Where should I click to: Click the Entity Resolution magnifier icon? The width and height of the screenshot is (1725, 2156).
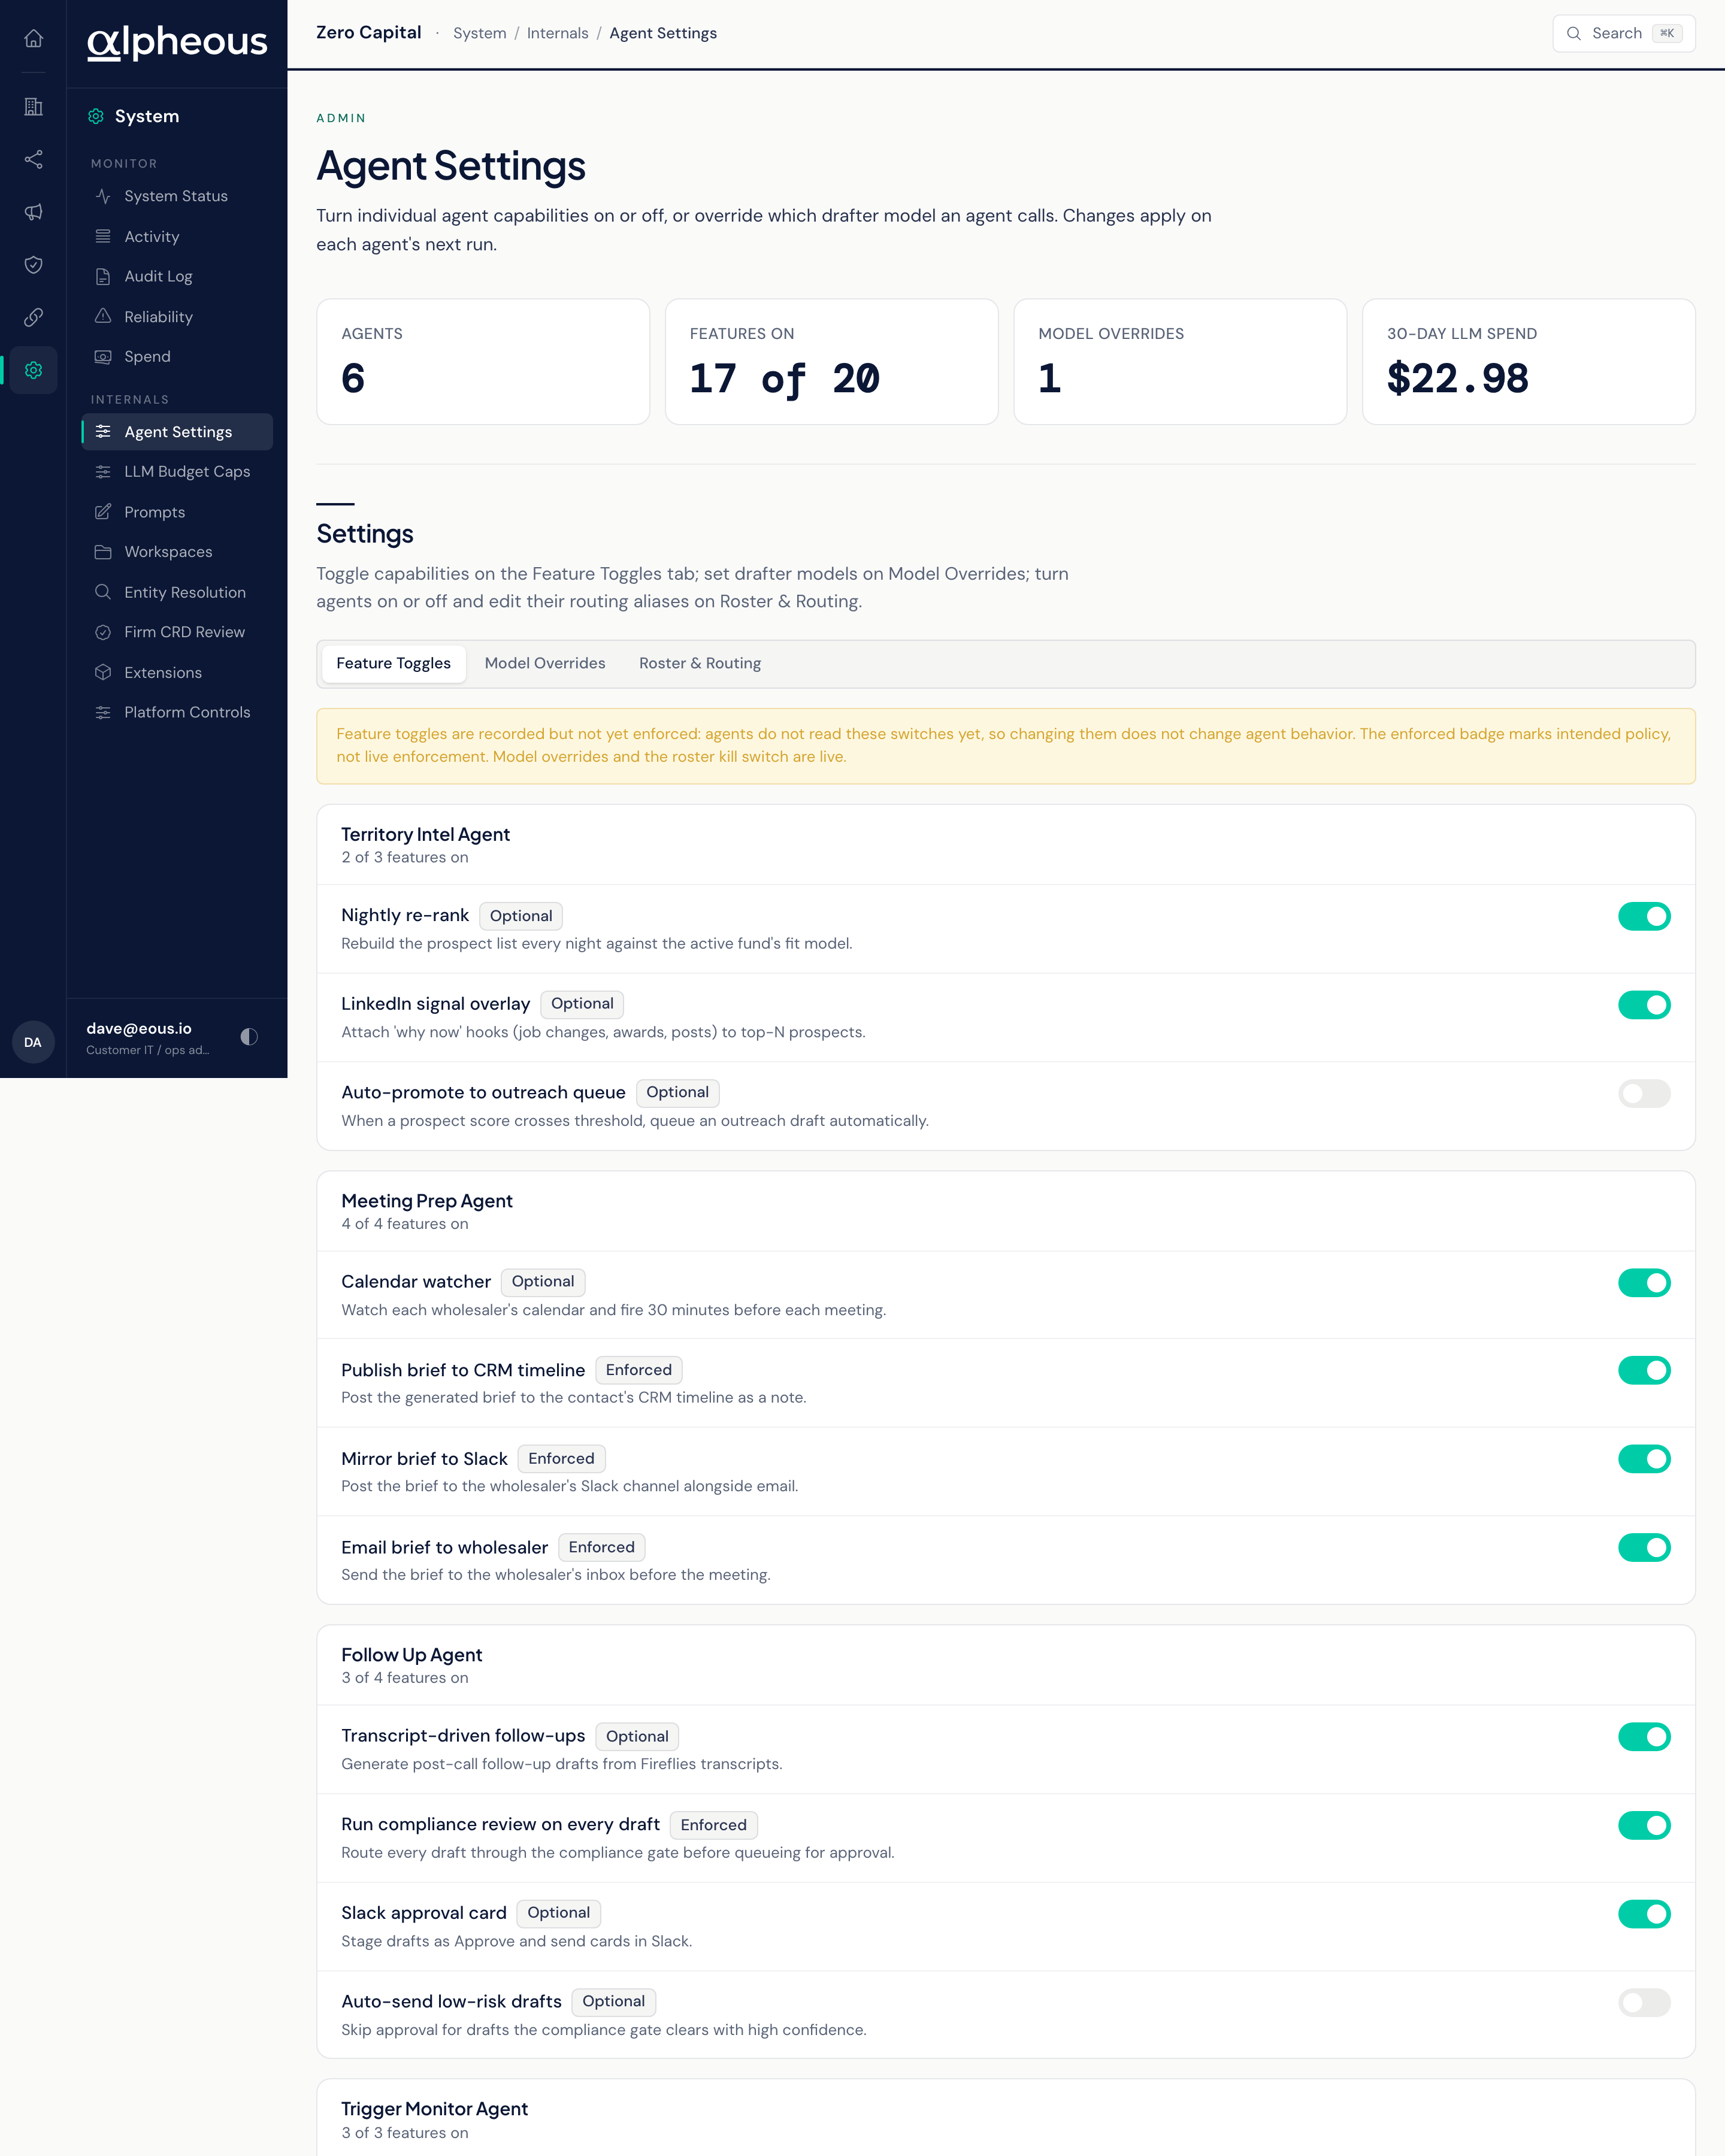pyautogui.click(x=103, y=592)
